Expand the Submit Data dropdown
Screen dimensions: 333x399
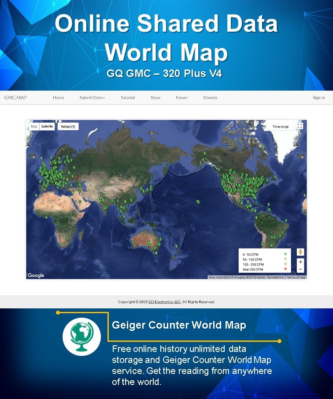(x=92, y=98)
